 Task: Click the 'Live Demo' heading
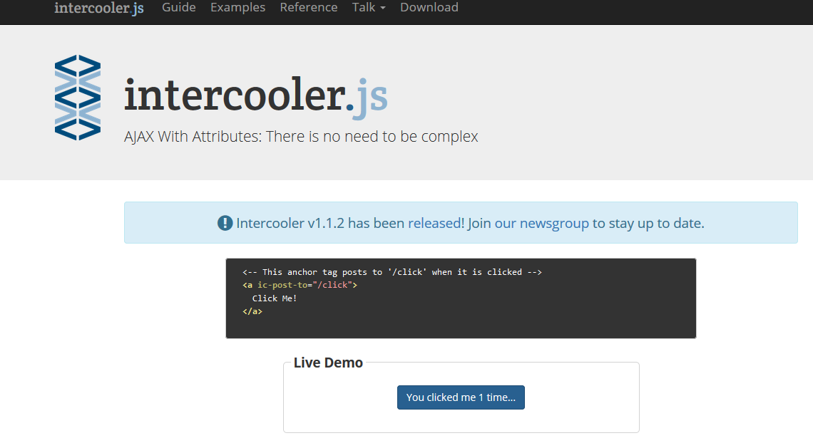coord(328,363)
